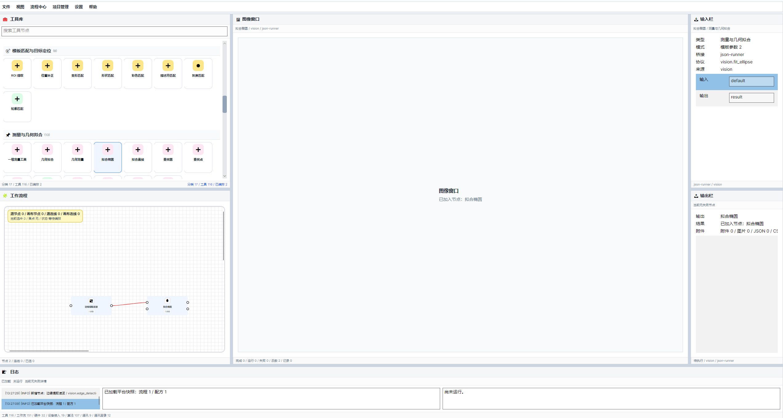
Task: Click the yellow 源节点 0 canvas status badge
Action: (x=45, y=216)
